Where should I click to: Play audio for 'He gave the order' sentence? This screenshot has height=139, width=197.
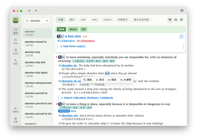click(60, 123)
